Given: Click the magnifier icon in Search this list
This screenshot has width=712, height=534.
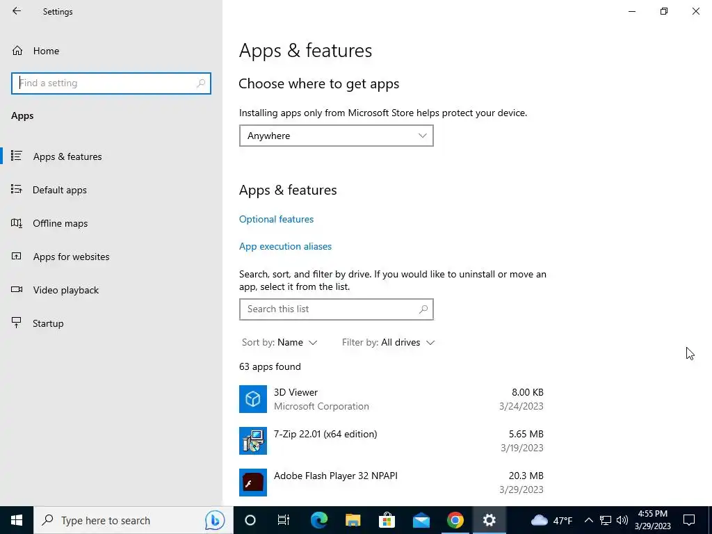Looking at the screenshot, I should coord(423,309).
